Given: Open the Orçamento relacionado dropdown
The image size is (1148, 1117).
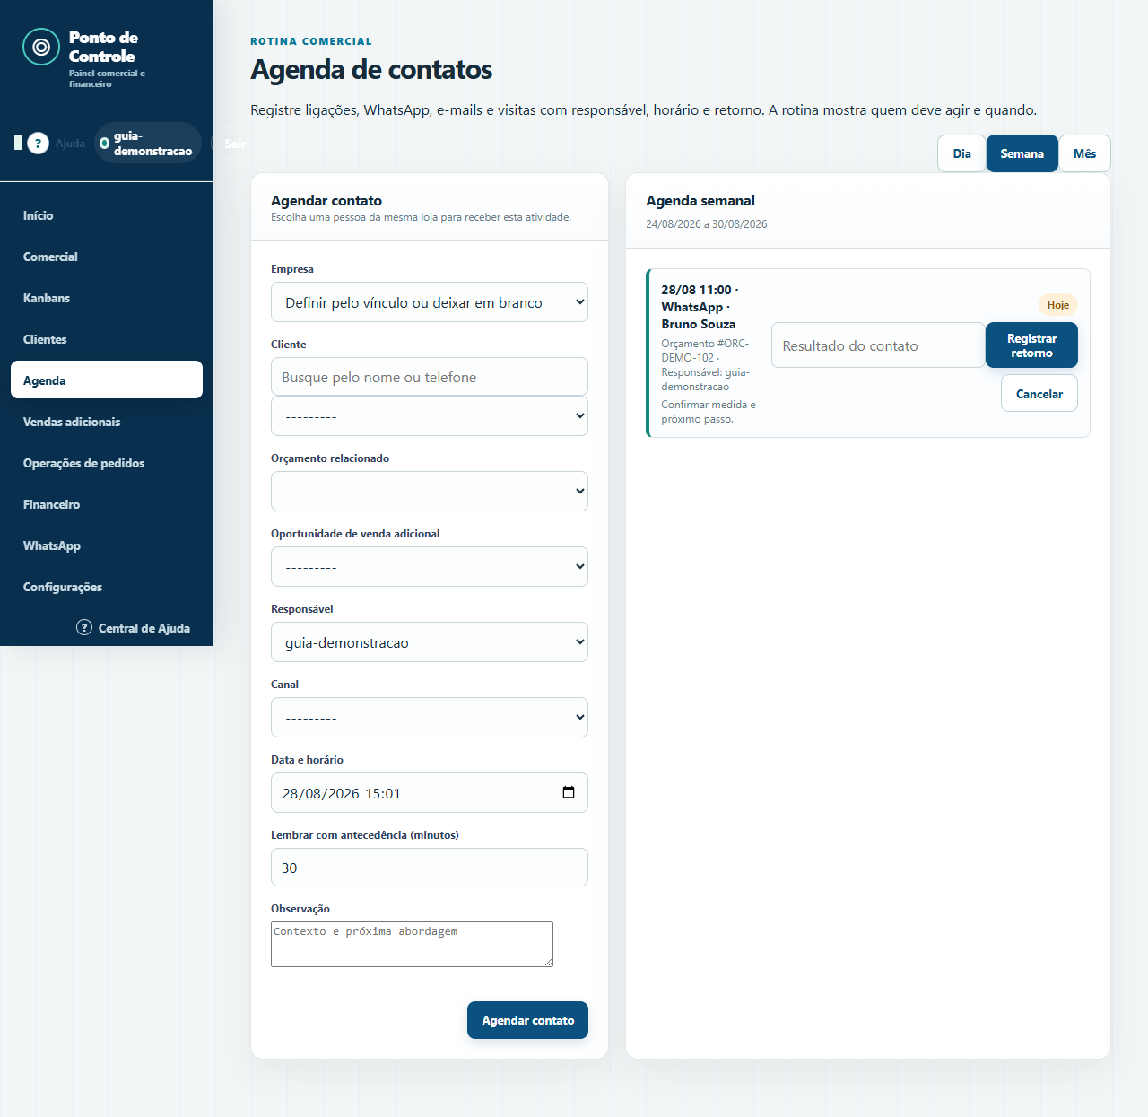Looking at the screenshot, I should [x=430, y=492].
